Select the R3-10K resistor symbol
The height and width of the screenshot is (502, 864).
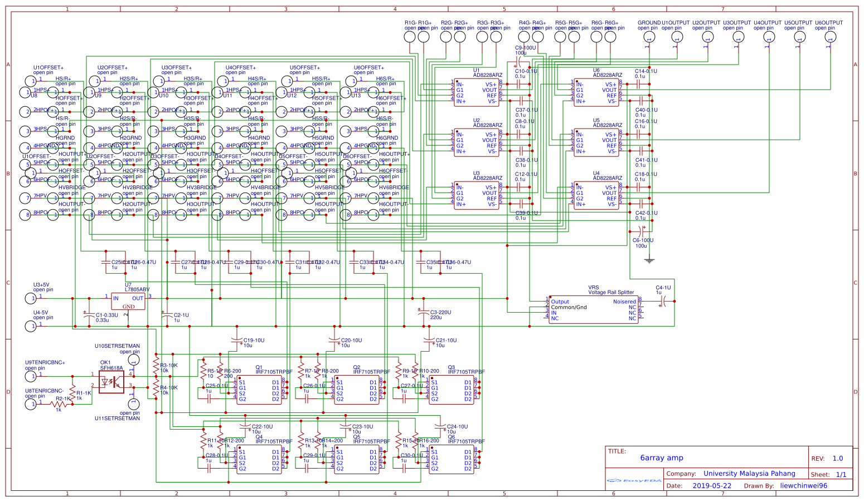pos(156,365)
